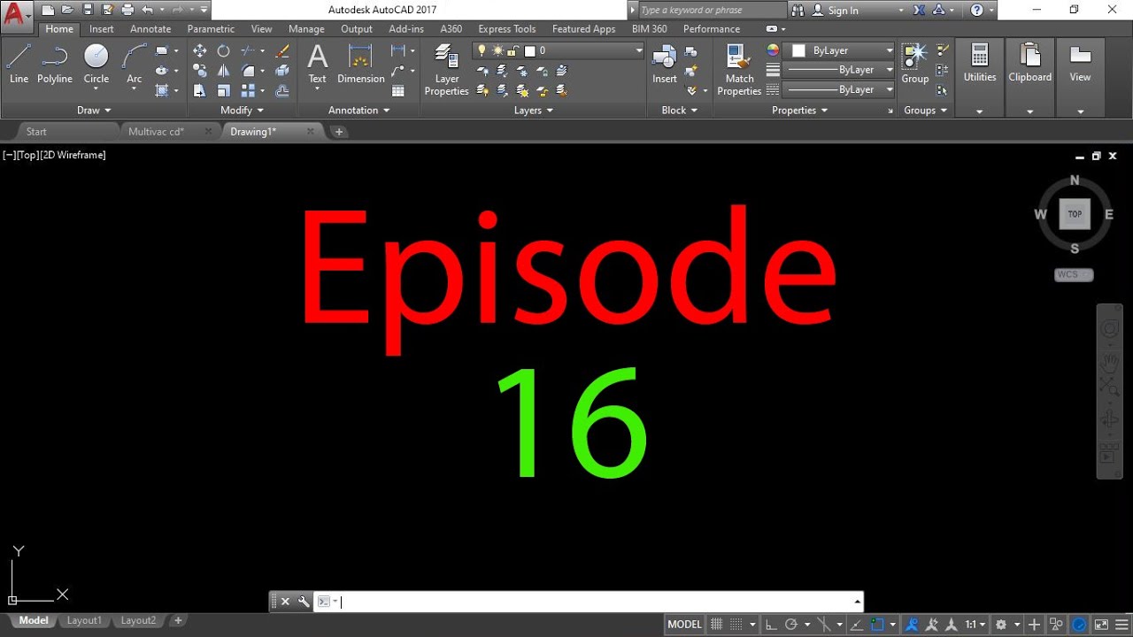This screenshot has height=637, width=1133.
Task: Activate the Erase tool
Action: 281,51
